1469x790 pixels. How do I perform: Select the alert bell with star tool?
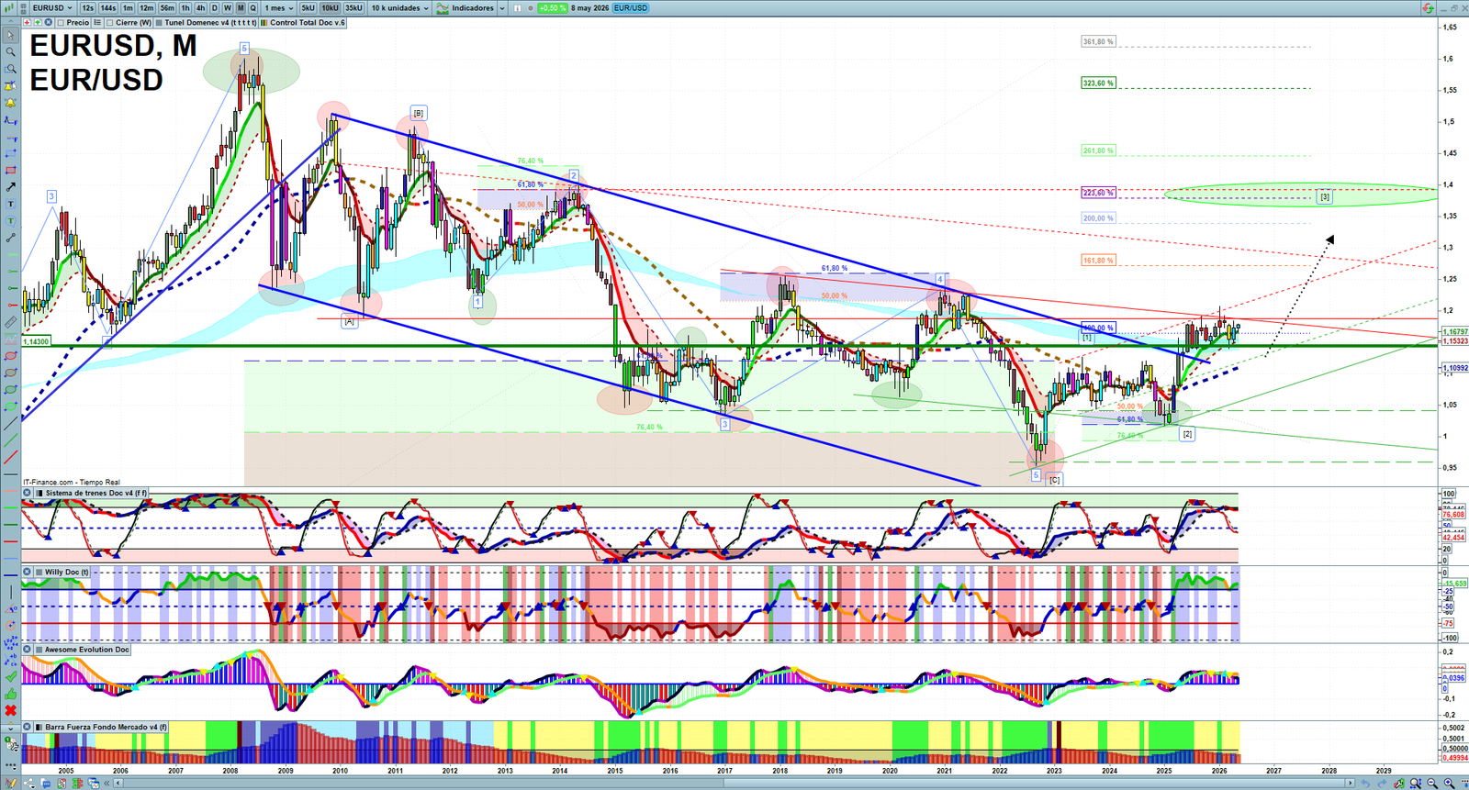tap(11, 86)
